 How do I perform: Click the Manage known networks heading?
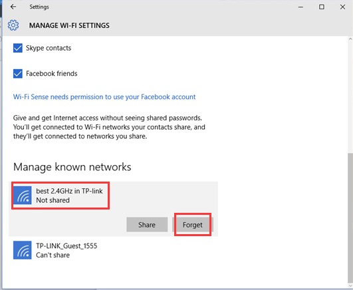pos(72,167)
